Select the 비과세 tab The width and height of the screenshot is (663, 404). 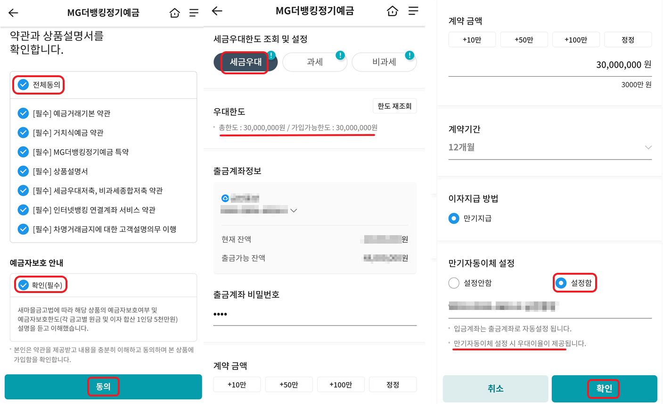[384, 62]
